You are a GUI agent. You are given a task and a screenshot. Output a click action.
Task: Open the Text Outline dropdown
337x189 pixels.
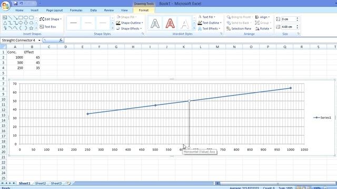pos(210,23)
